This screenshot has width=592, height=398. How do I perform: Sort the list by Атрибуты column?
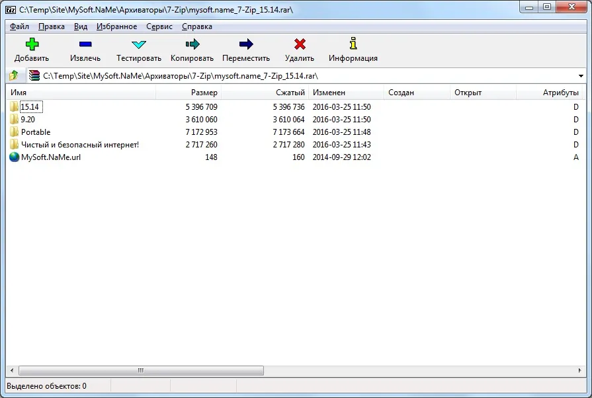coord(550,93)
